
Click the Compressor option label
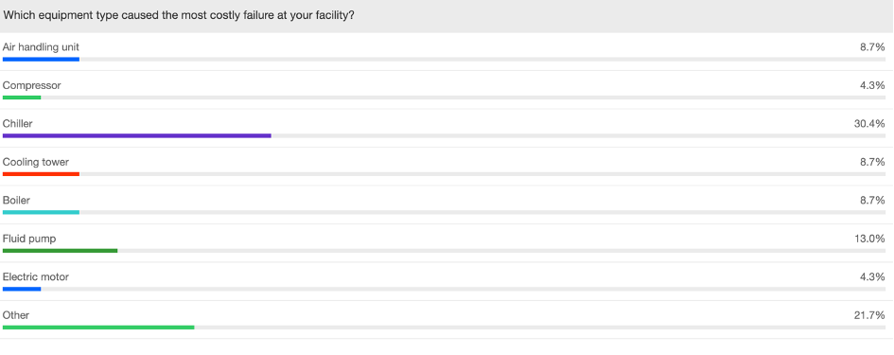[x=31, y=85]
